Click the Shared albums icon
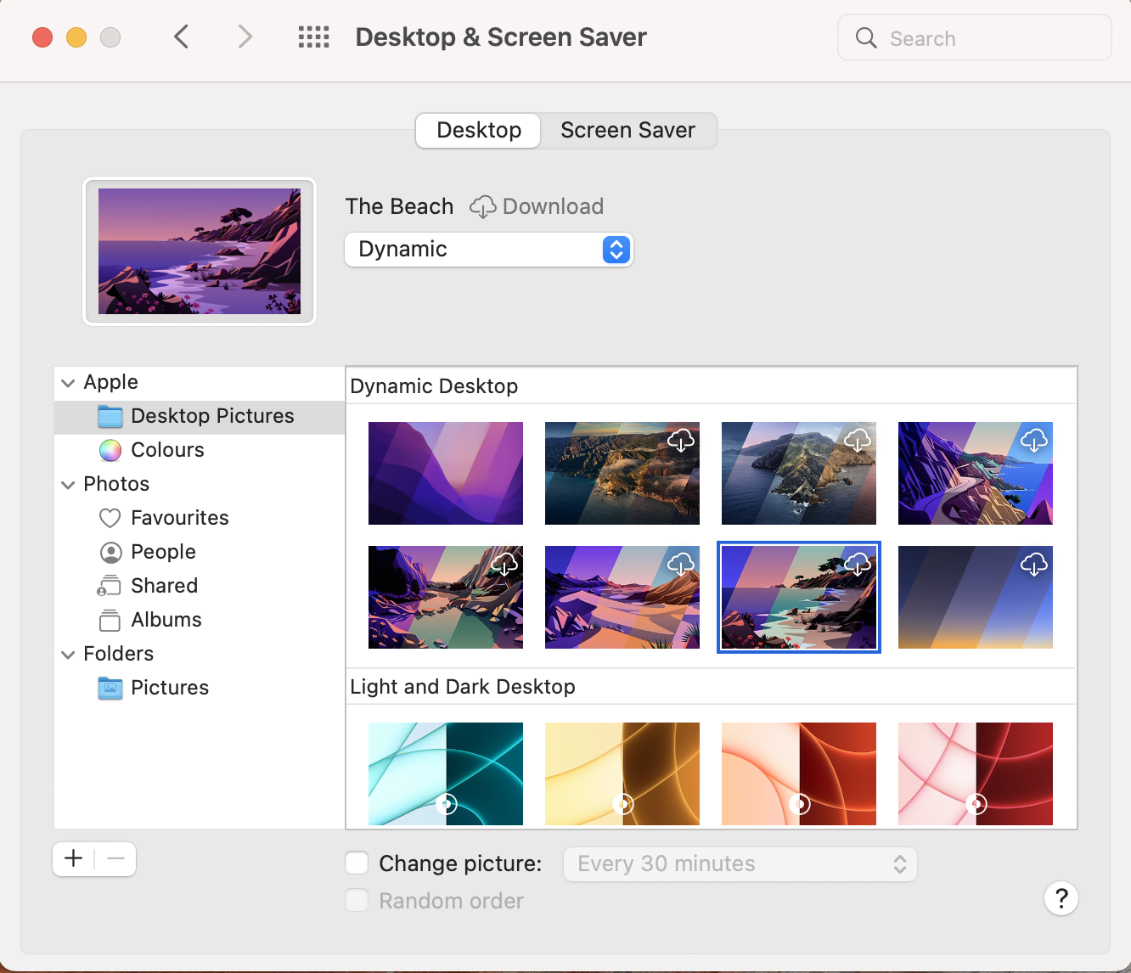 (110, 586)
